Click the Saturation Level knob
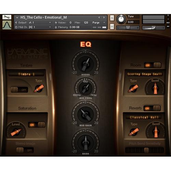171x171 pixels. pos(16,132)
